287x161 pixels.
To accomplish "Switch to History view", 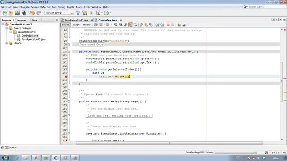I will [x=87, y=25].
